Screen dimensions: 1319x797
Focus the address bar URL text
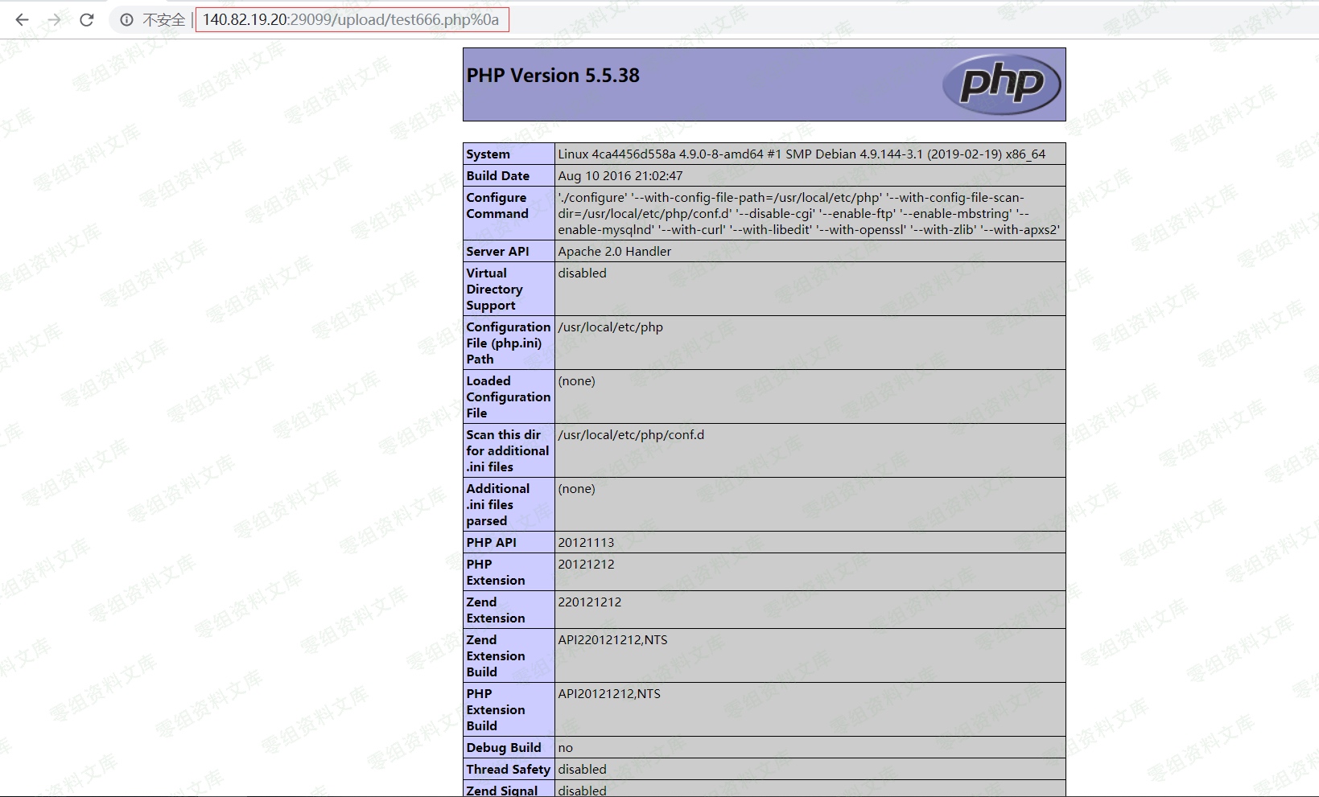pos(351,20)
